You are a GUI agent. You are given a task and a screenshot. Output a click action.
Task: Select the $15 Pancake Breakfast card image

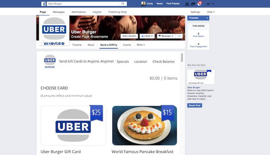tap(144, 125)
